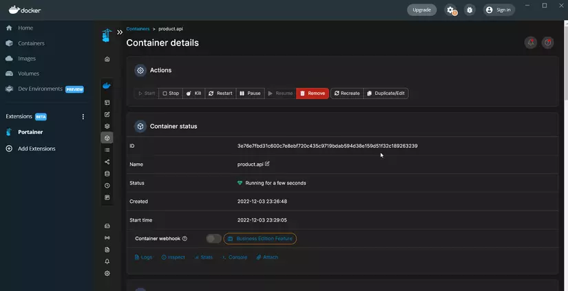Open App Templates pencil-edit icon in sidebar
This screenshot has height=291, width=568.
(107, 114)
